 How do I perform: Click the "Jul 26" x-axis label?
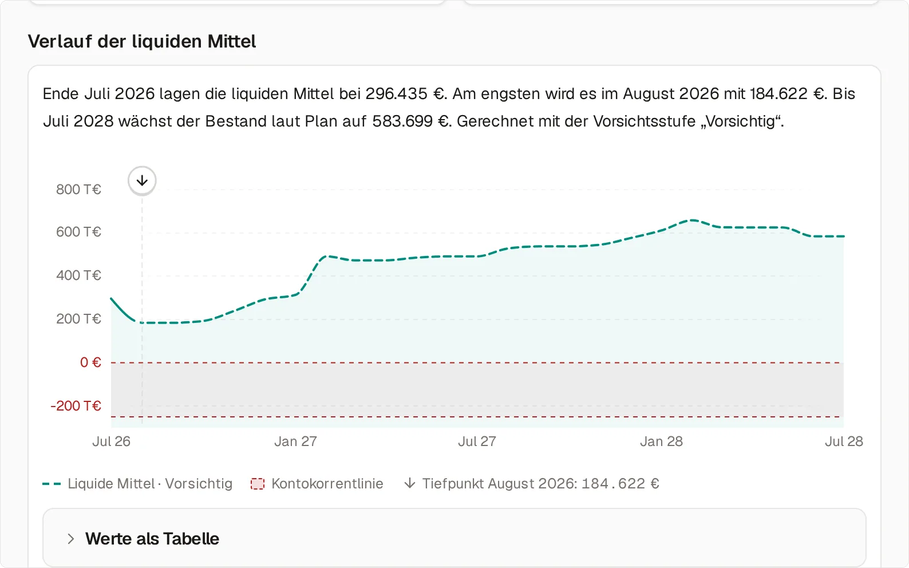(x=111, y=441)
